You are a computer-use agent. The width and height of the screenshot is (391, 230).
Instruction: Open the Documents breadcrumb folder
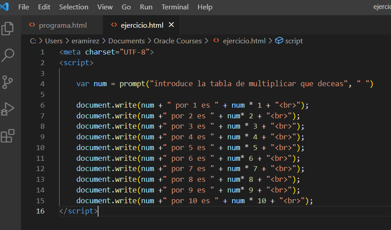coord(126,41)
